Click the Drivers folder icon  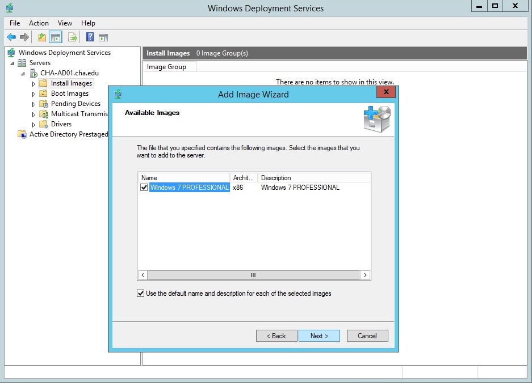point(44,124)
